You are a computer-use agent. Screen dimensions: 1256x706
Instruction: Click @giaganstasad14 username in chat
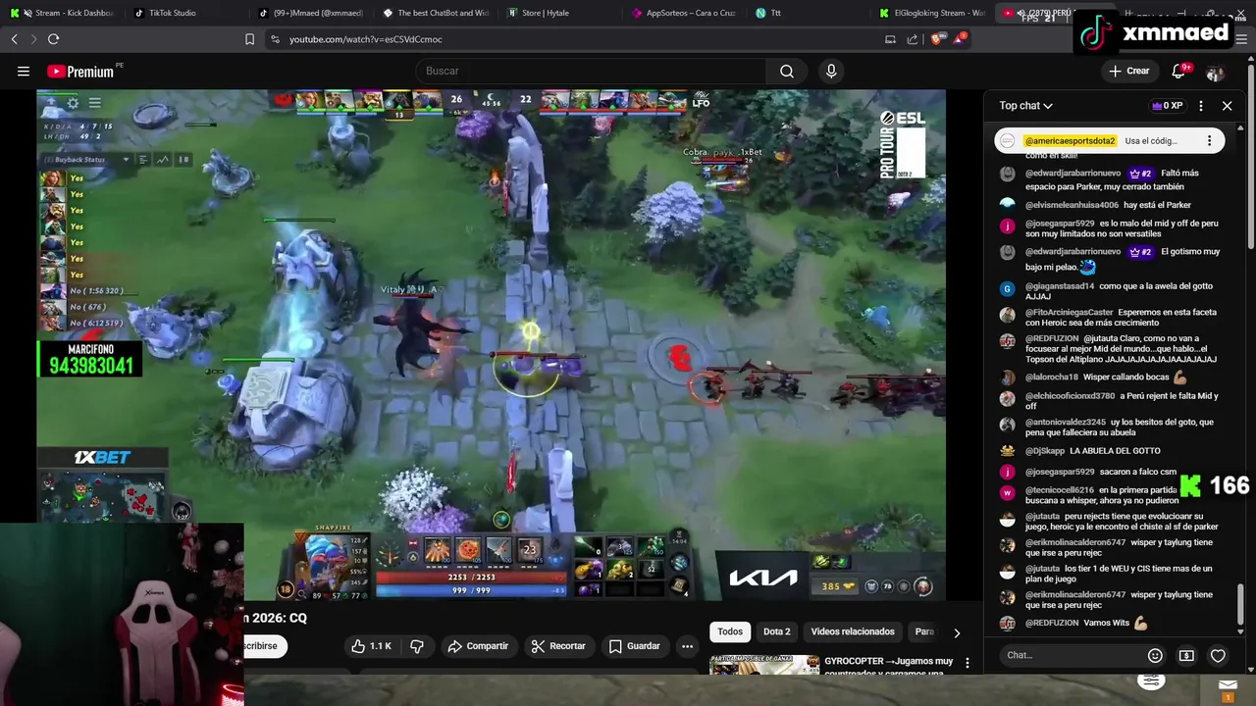(1060, 286)
